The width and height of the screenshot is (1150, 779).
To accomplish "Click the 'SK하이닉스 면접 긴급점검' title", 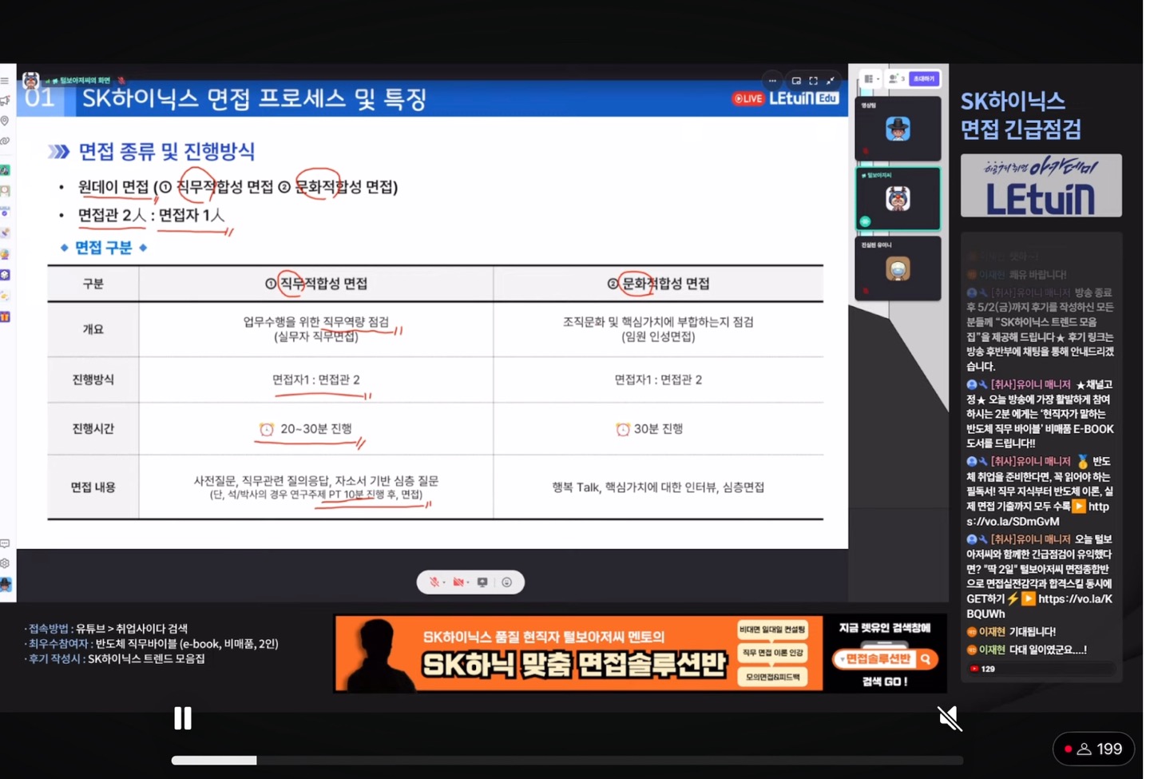I will 1021,114.
